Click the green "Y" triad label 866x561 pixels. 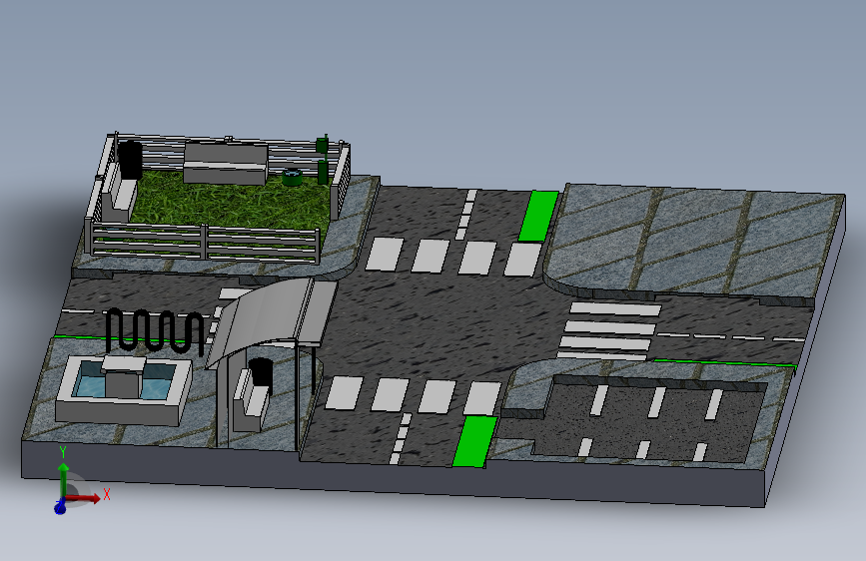pos(63,452)
